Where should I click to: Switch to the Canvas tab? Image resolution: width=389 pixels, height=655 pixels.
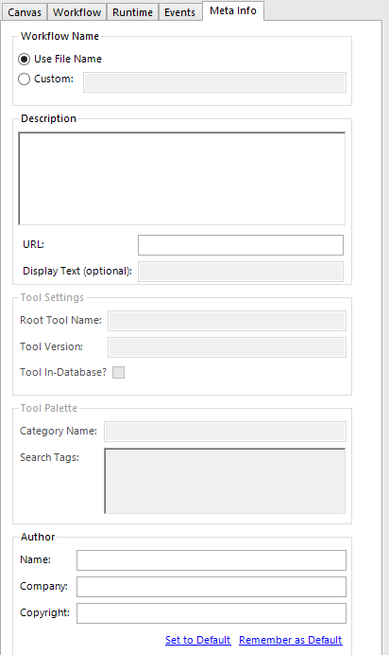click(25, 12)
